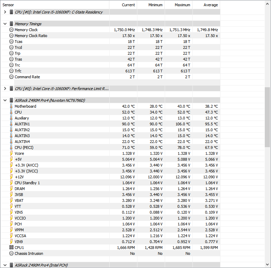Click the clock icon for Memory Clock Ratio

pos(11,36)
